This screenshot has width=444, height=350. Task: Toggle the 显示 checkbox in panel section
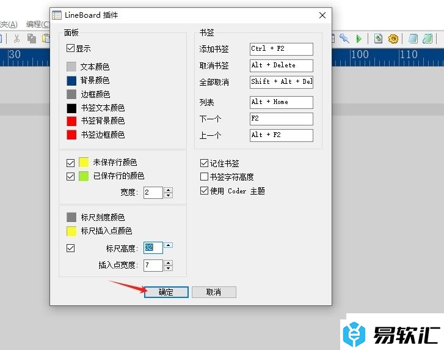pyautogui.click(x=70, y=48)
